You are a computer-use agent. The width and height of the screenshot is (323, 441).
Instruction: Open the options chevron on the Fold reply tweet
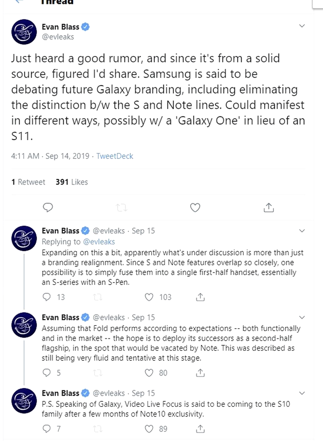pos(302,318)
